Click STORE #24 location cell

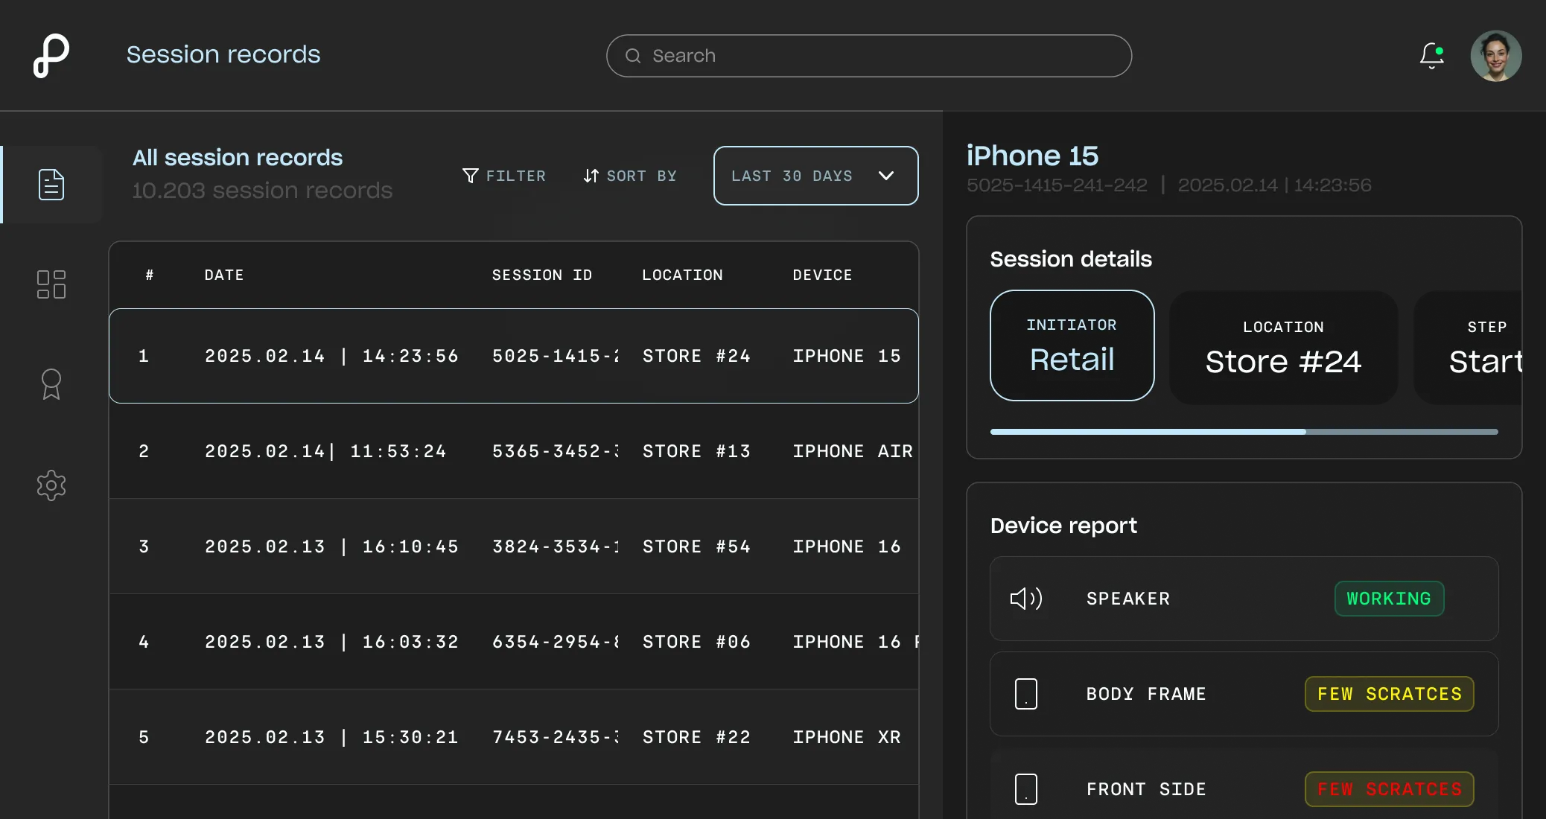click(696, 356)
